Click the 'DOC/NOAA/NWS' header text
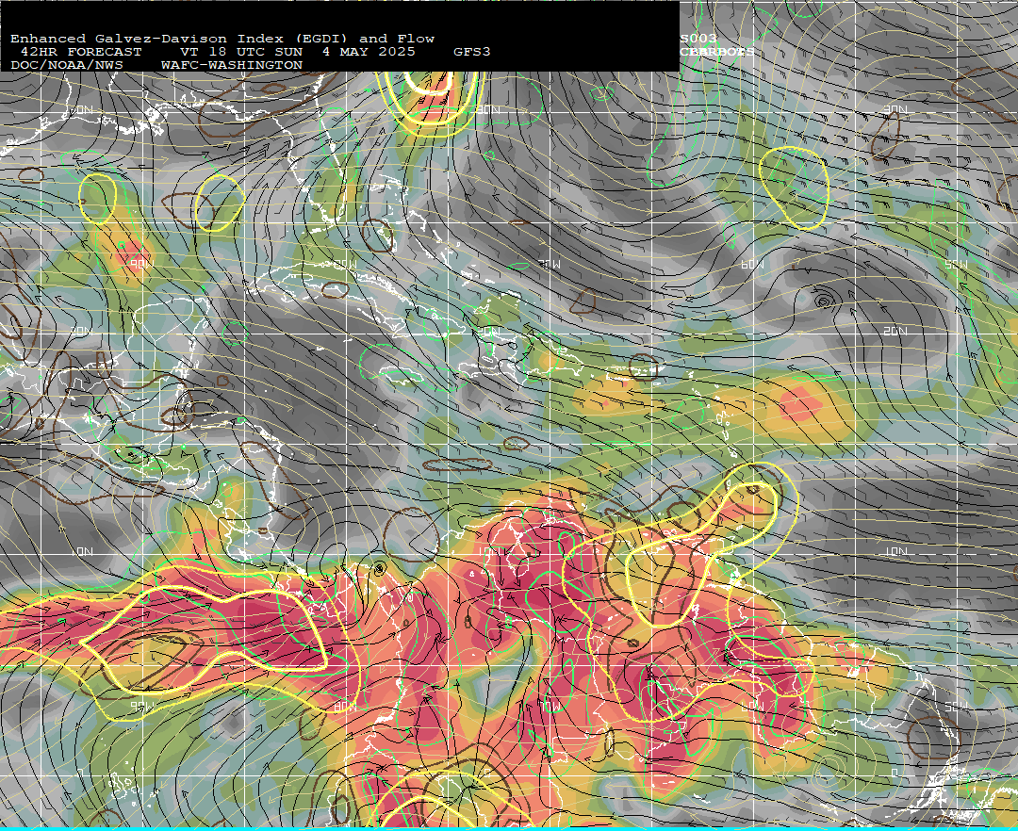1018x831 pixels. 66,66
